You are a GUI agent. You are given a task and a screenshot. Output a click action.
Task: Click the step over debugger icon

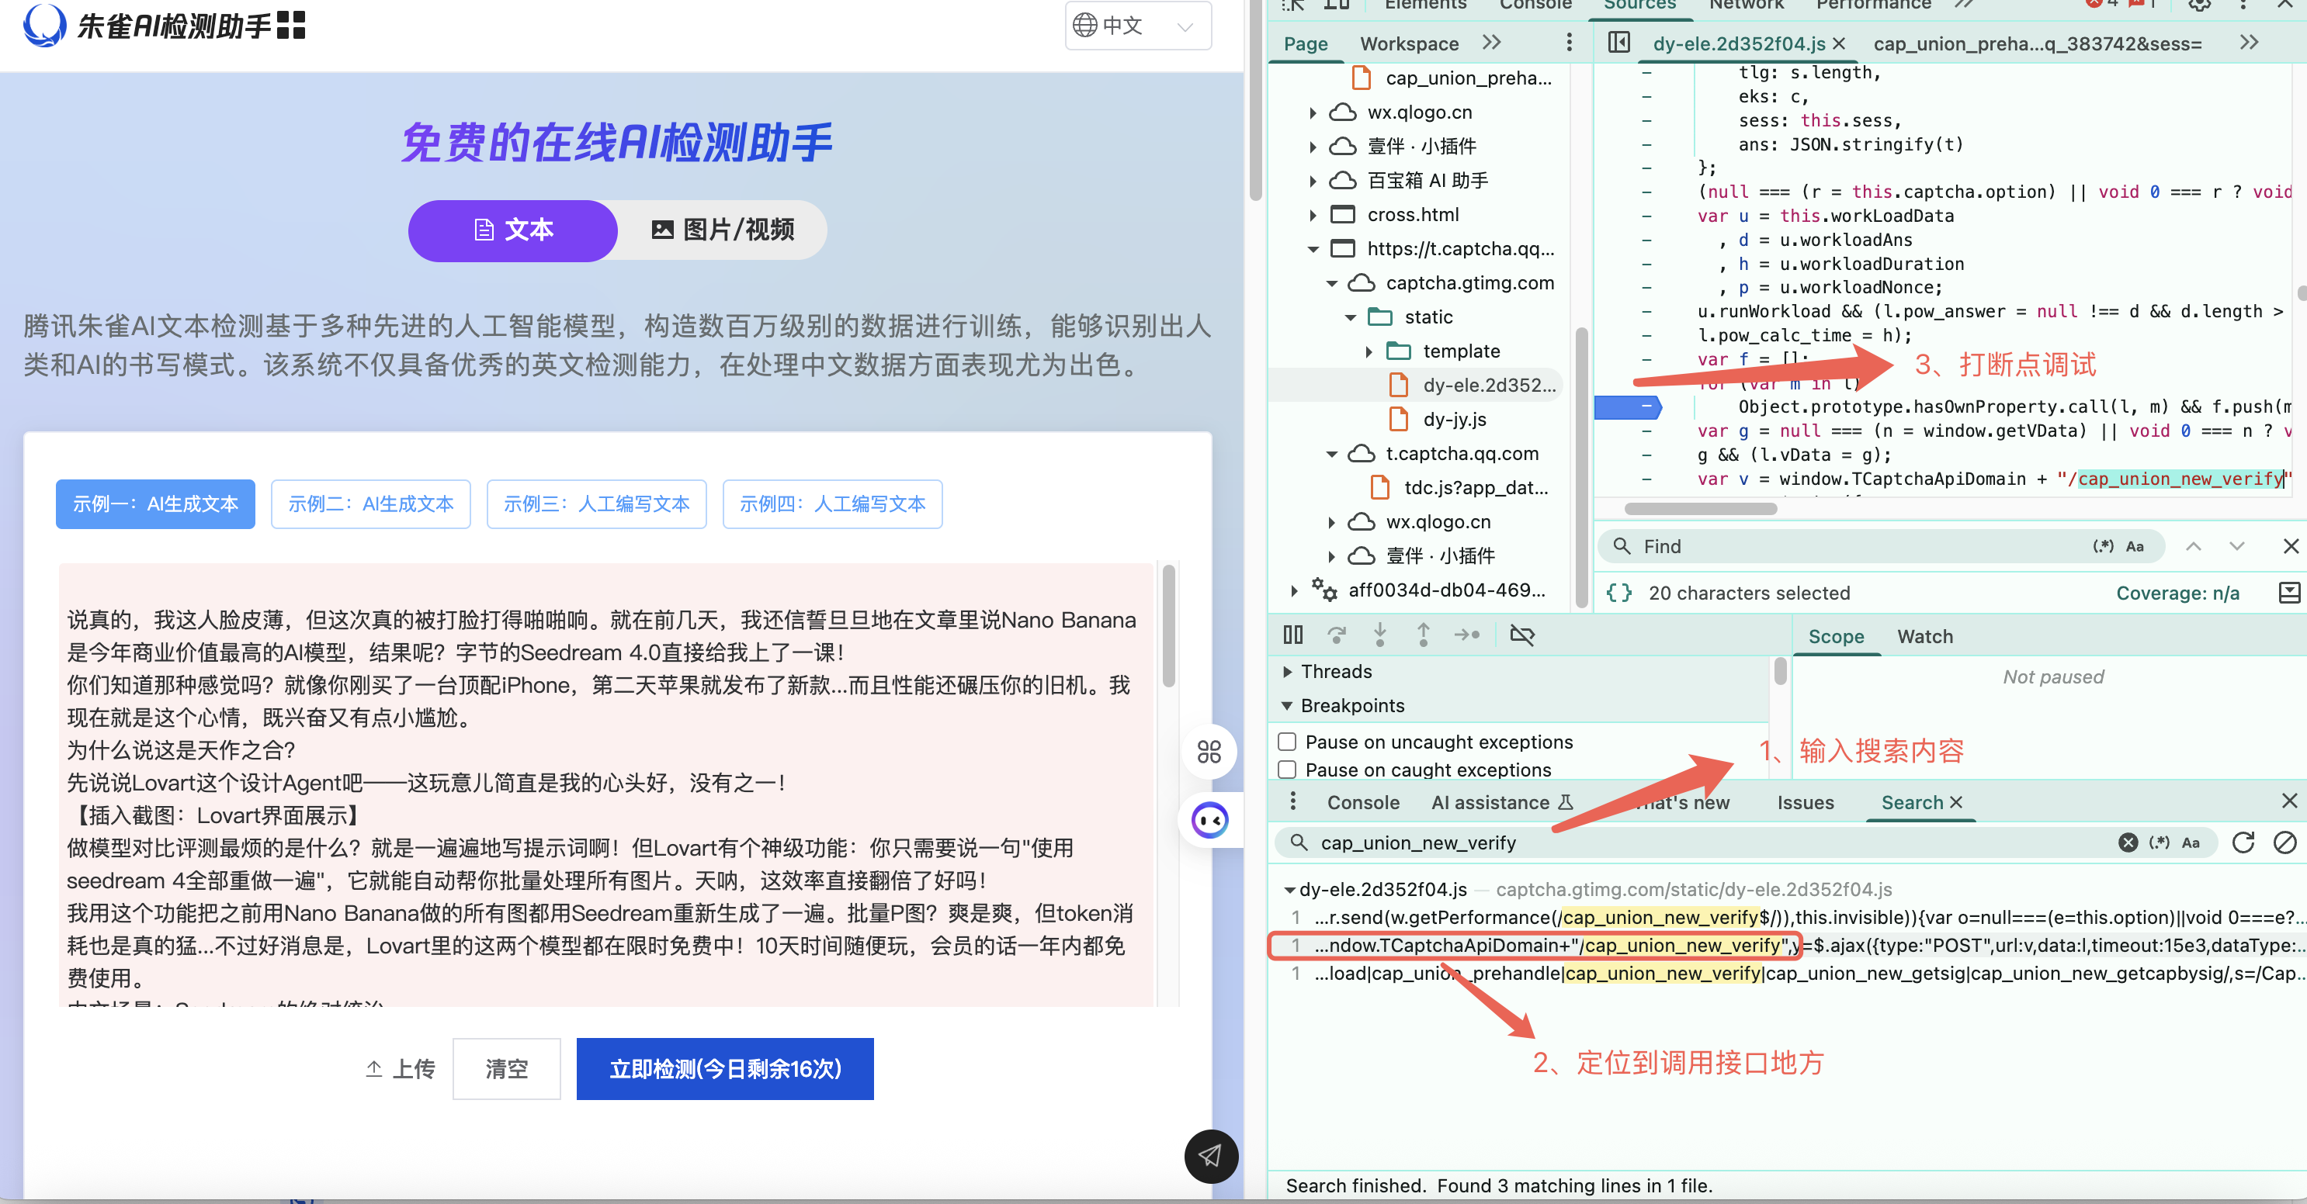(x=1336, y=635)
